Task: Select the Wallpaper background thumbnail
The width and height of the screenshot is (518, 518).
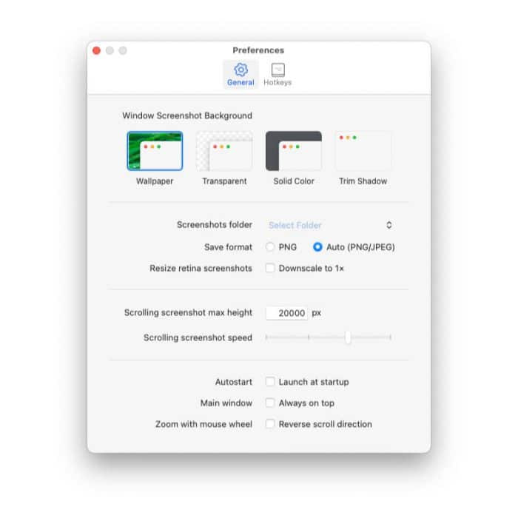Action: tap(155, 151)
